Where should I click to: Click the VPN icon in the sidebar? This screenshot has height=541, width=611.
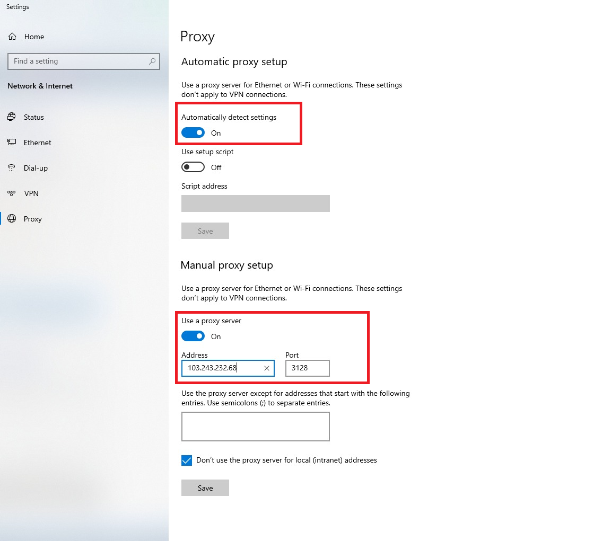pyautogui.click(x=12, y=193)
